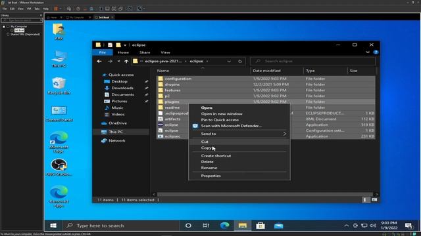Switch to the View ribbon tab
Viewport: 421px width, 236px height.
click(165, 52)
